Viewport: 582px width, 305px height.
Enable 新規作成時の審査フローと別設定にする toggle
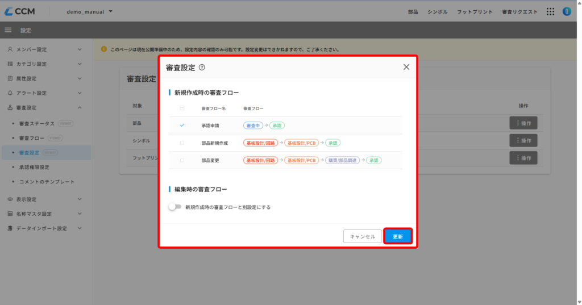[175, 207]
